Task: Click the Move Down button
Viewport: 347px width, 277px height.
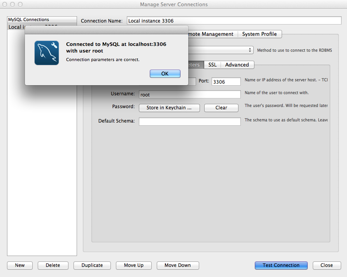Action: tap(178, 265)
